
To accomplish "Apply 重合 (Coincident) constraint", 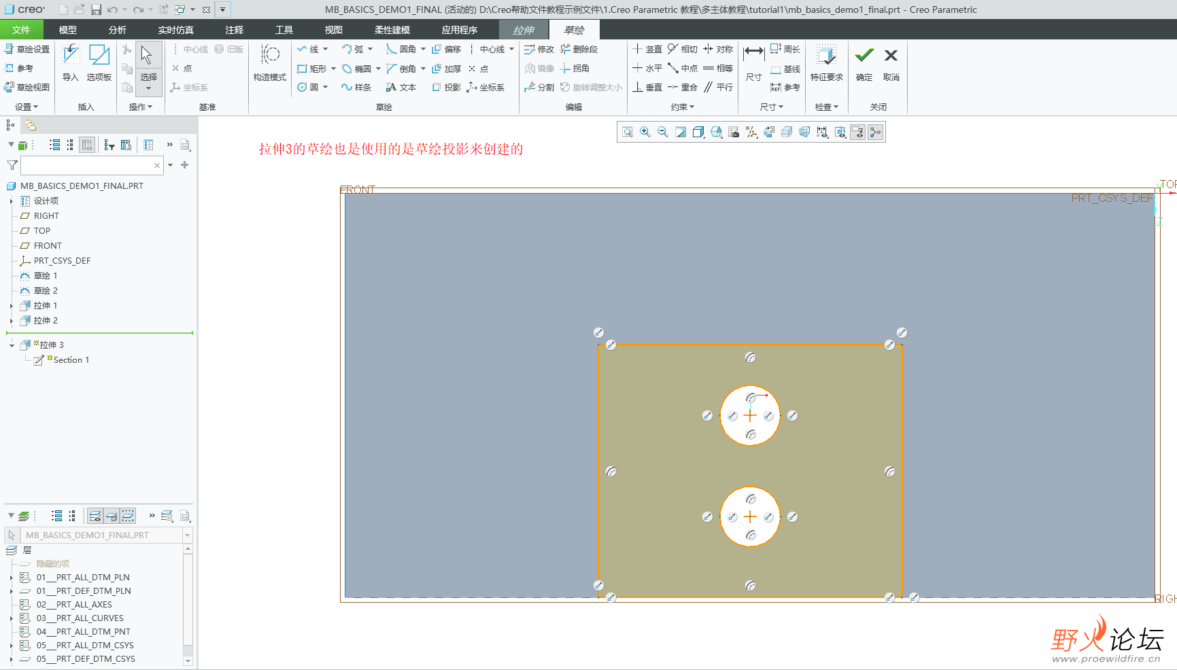I will click(683, 87).
